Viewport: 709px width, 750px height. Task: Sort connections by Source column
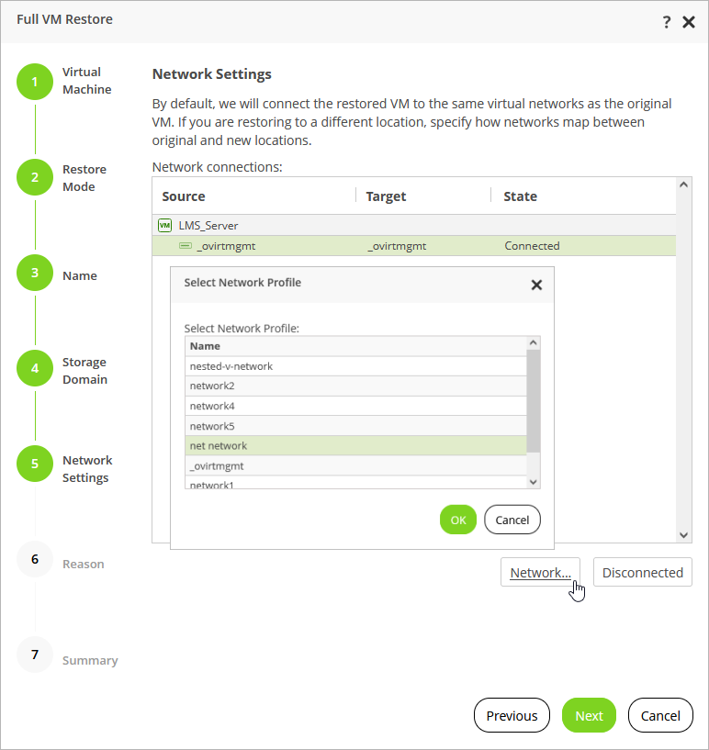[184, 196]
